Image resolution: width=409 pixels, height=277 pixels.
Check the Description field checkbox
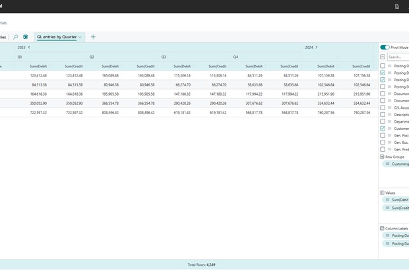pos(383,115)
